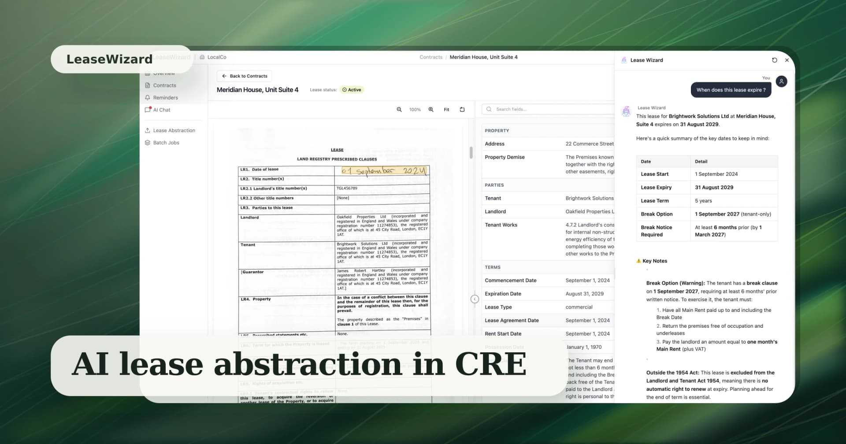Click the Meridian House, Unit Suite 4 heading
This screenshot has width=846, height=444.
pos(257,90)
